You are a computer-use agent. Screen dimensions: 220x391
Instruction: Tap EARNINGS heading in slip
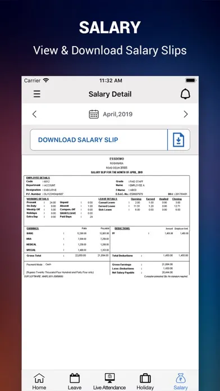(x=33, y=229)
